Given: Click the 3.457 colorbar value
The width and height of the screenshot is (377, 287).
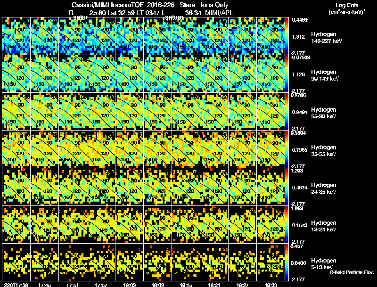Looking at the screenshot, I should (297, 246).
